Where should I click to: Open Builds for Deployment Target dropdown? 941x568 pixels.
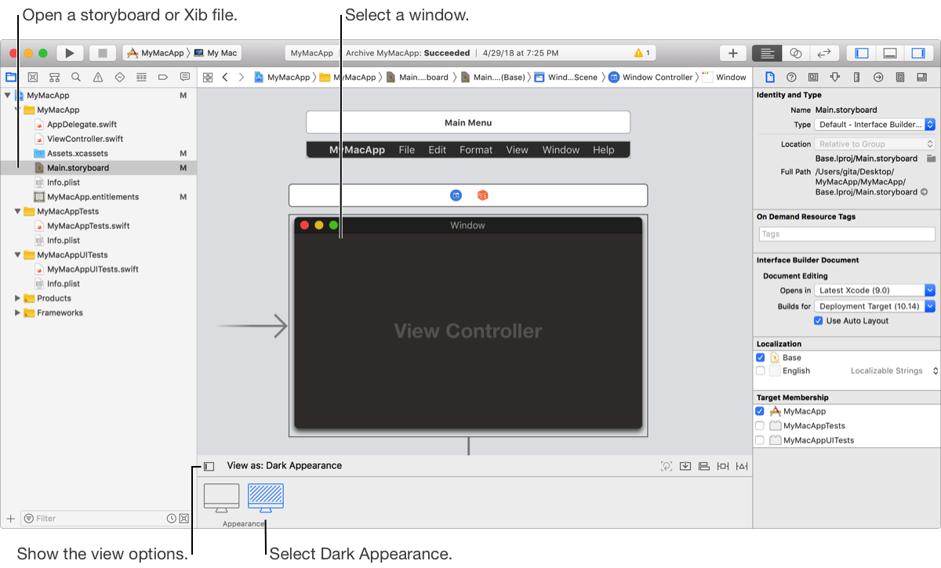point(875,307)
